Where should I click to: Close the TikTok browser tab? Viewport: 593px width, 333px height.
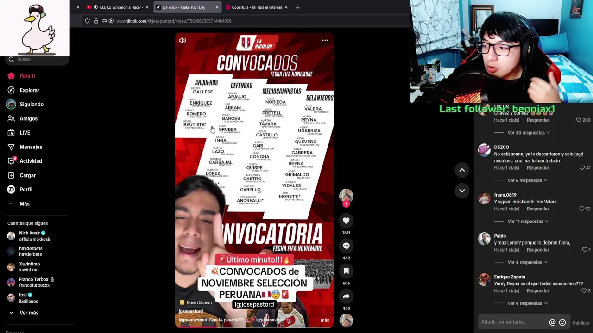(x=216, y=7)
